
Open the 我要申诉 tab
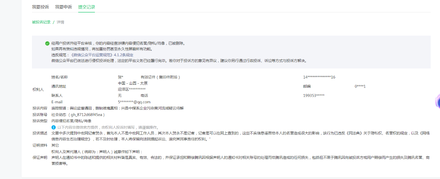point(64,7)
